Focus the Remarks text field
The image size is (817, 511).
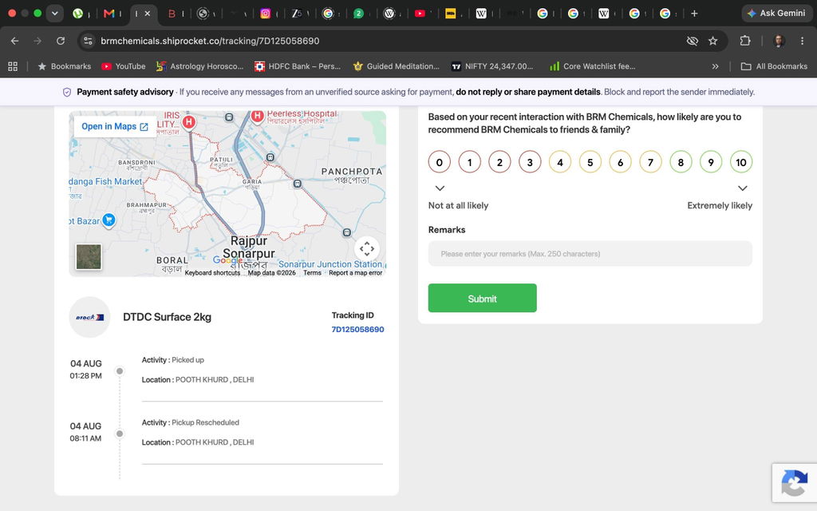point(590,254)
